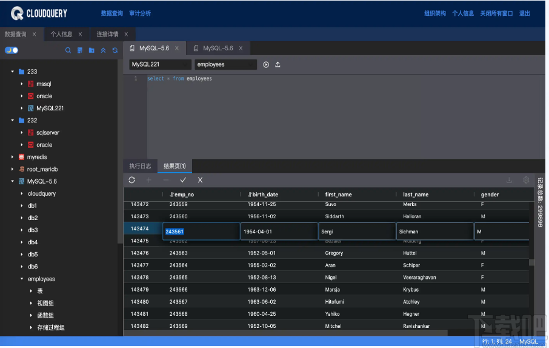549x348 pixels.
Task: Collapse the 232 folder
Action: [x=12, y=121]
